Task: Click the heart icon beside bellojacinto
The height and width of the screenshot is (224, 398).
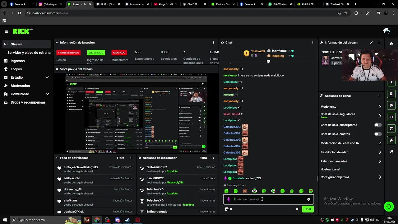Action: 59,179
